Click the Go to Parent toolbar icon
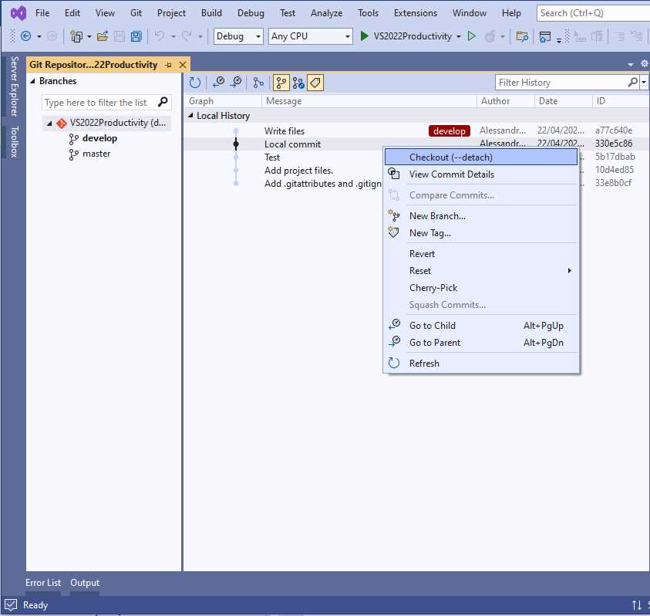 (x=236, y=82)
